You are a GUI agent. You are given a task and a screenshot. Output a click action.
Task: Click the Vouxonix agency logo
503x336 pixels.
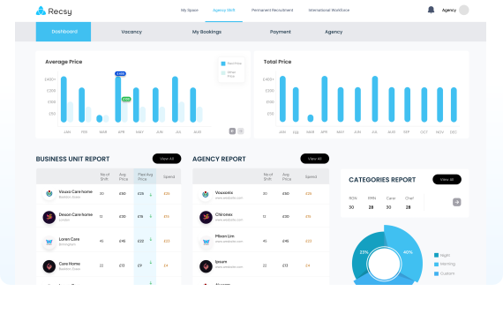[206, 194]
